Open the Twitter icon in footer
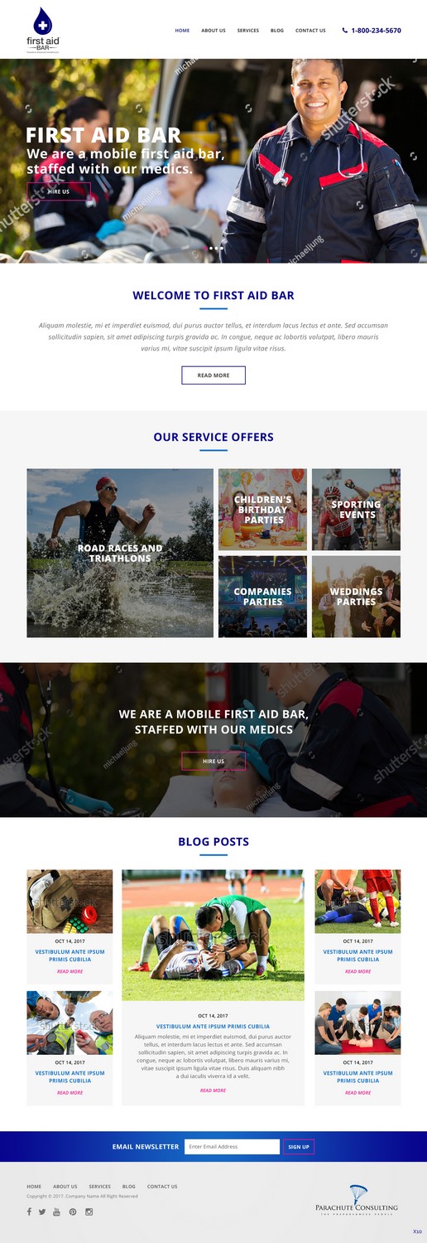The width and height of the screenshot is (427, 1243). (42, 1212)
